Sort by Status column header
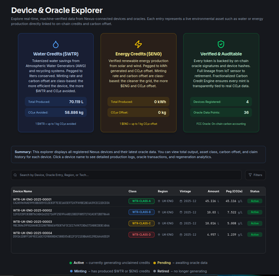 [254, 191]
